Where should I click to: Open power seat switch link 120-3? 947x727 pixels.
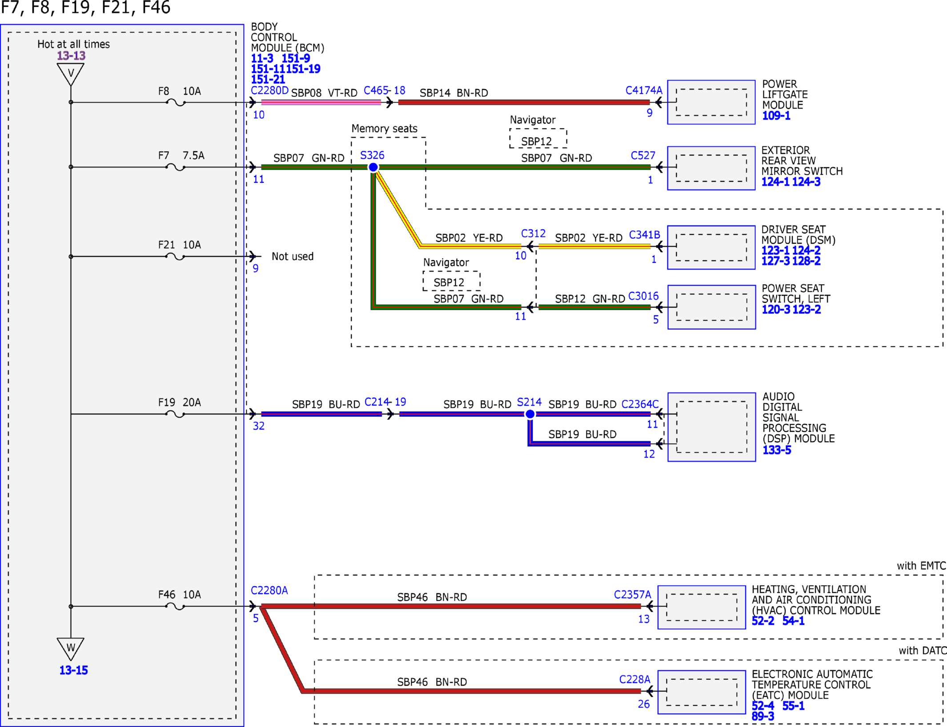(x=776, y=309)
